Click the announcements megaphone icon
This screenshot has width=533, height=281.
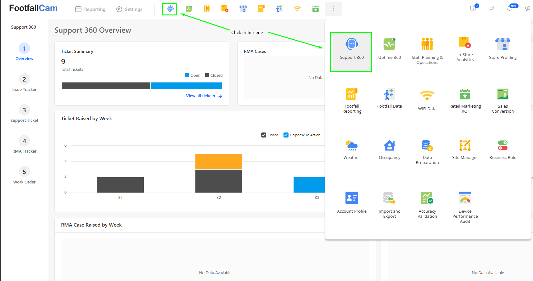(528, 8)
